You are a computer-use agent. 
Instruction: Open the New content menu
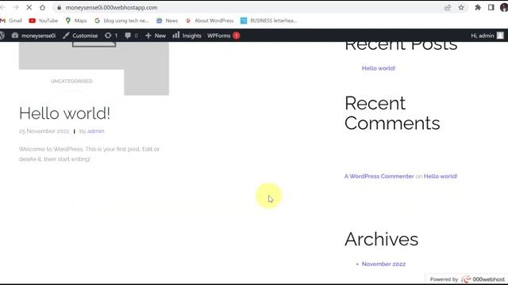156,36
